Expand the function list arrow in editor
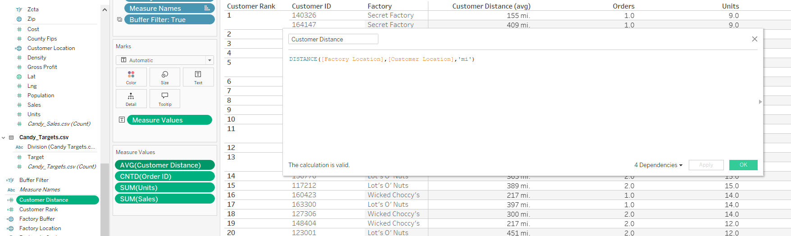The height and width of the screenshot is (236, 791). (x=760, y=102)
